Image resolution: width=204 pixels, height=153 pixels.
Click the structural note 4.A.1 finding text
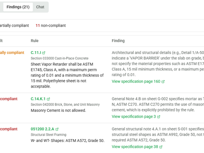(158, 134)
